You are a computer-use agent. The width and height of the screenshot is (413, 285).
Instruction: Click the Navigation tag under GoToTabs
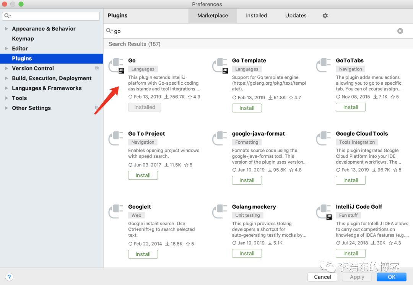tap(350, 69)
